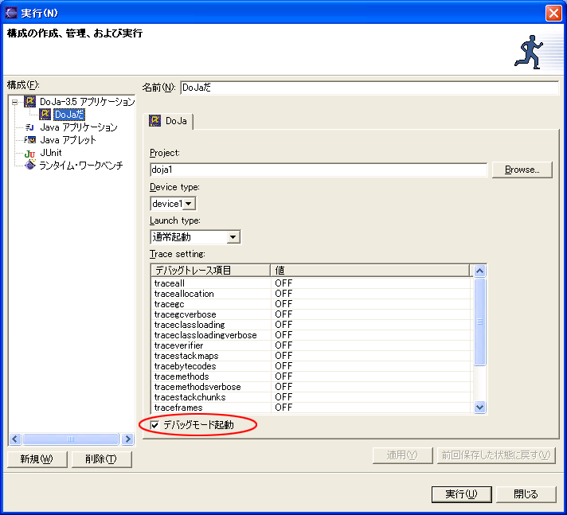The height and width of the screenshot is (515, 567).
Task: Click OFF value for traceverifier
Action: tap(283, 345)
